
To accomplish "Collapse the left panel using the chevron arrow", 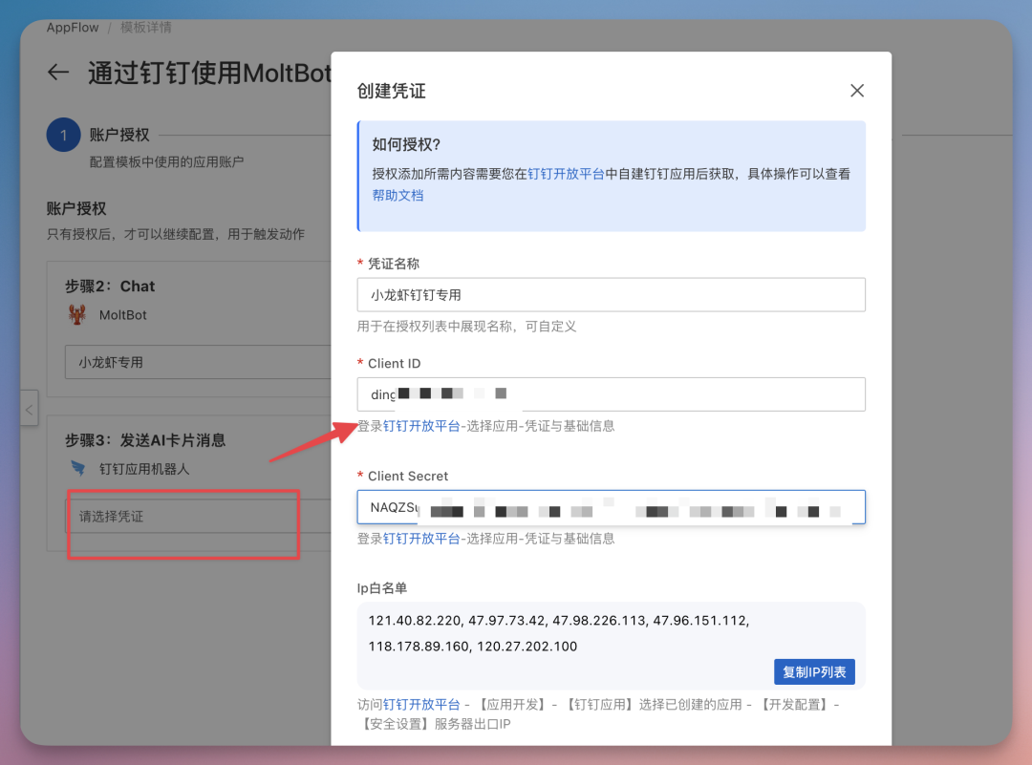I will [x=29, y=408].
